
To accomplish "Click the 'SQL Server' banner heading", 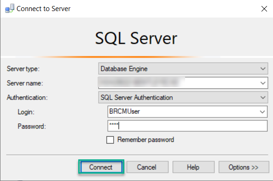I will (x=136, y=38).
